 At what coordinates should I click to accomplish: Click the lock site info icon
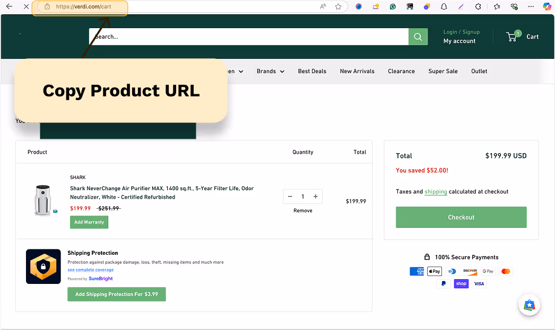pyautogui.click(x=47, y=6)
